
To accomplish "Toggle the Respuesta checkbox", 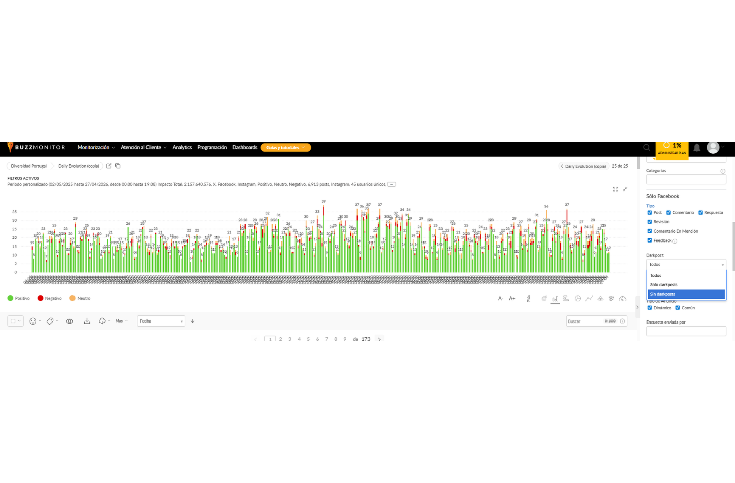I will tap(700, 213).
